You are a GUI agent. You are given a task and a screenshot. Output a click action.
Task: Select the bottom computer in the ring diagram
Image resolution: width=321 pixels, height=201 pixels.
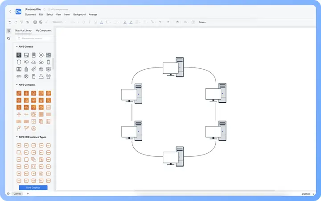[173, 156]
